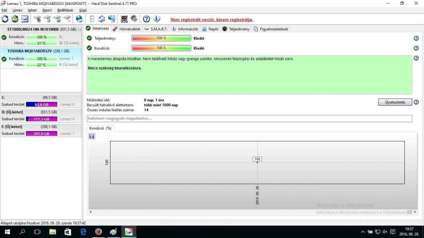The width and height of the screenshot is (424, 238).
Task: Open the Fájl menu
Action: click(x=4, y=10)
